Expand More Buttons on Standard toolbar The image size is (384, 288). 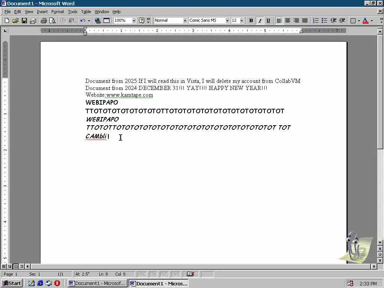pyautogui.click(x=148, y=21)
